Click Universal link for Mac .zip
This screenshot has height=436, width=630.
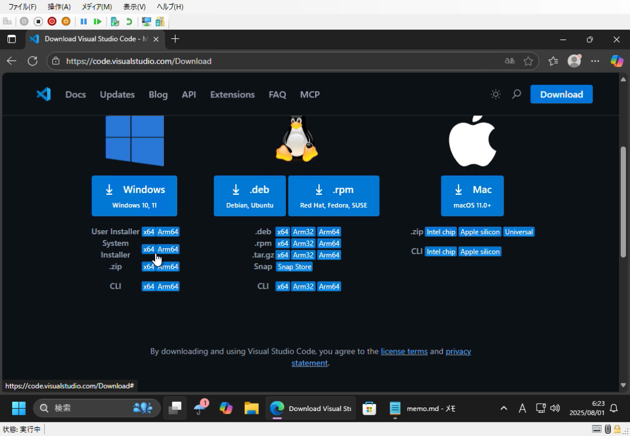tap(519, 232)
